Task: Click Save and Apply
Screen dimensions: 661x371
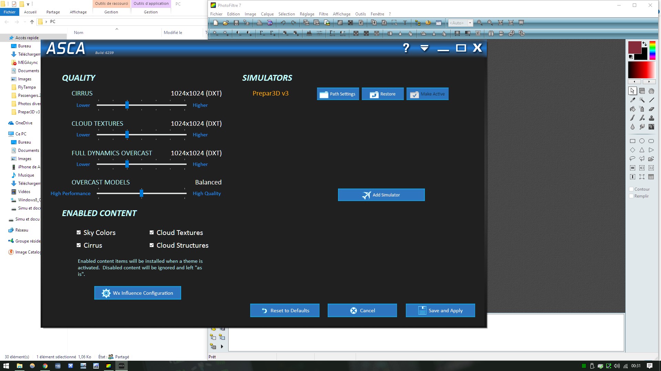Action: (440, 310)
